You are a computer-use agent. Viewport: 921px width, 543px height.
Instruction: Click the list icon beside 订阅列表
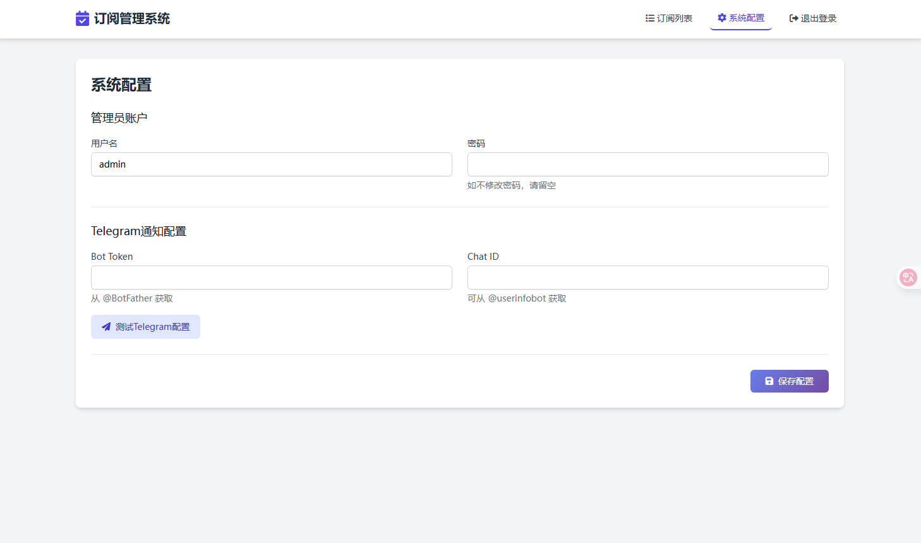[x=649, y=18]
